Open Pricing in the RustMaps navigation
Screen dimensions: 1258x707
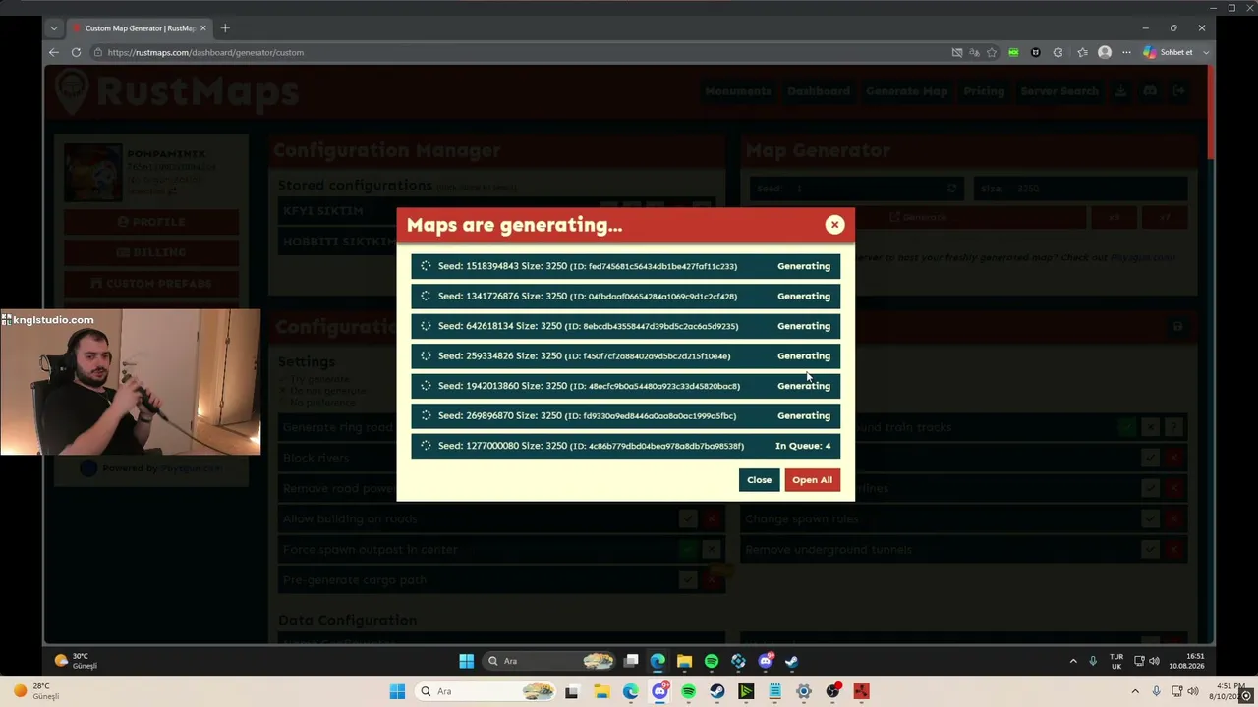pos(984,91)
